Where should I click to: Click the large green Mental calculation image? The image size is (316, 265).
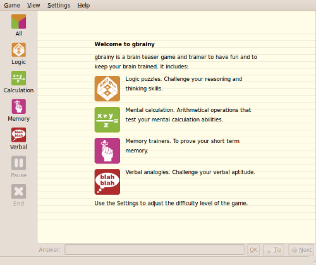click(x=107, y=120)
